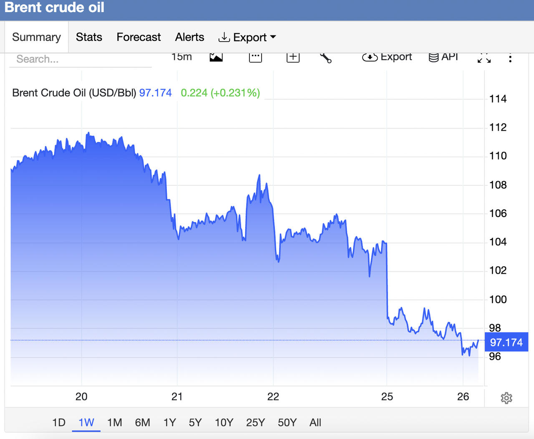Open the API database button
This screenshot has width=534, height=439.
(443, 57)
